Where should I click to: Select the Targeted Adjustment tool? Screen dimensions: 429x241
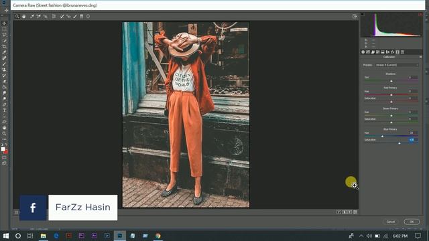coord(46,16)
